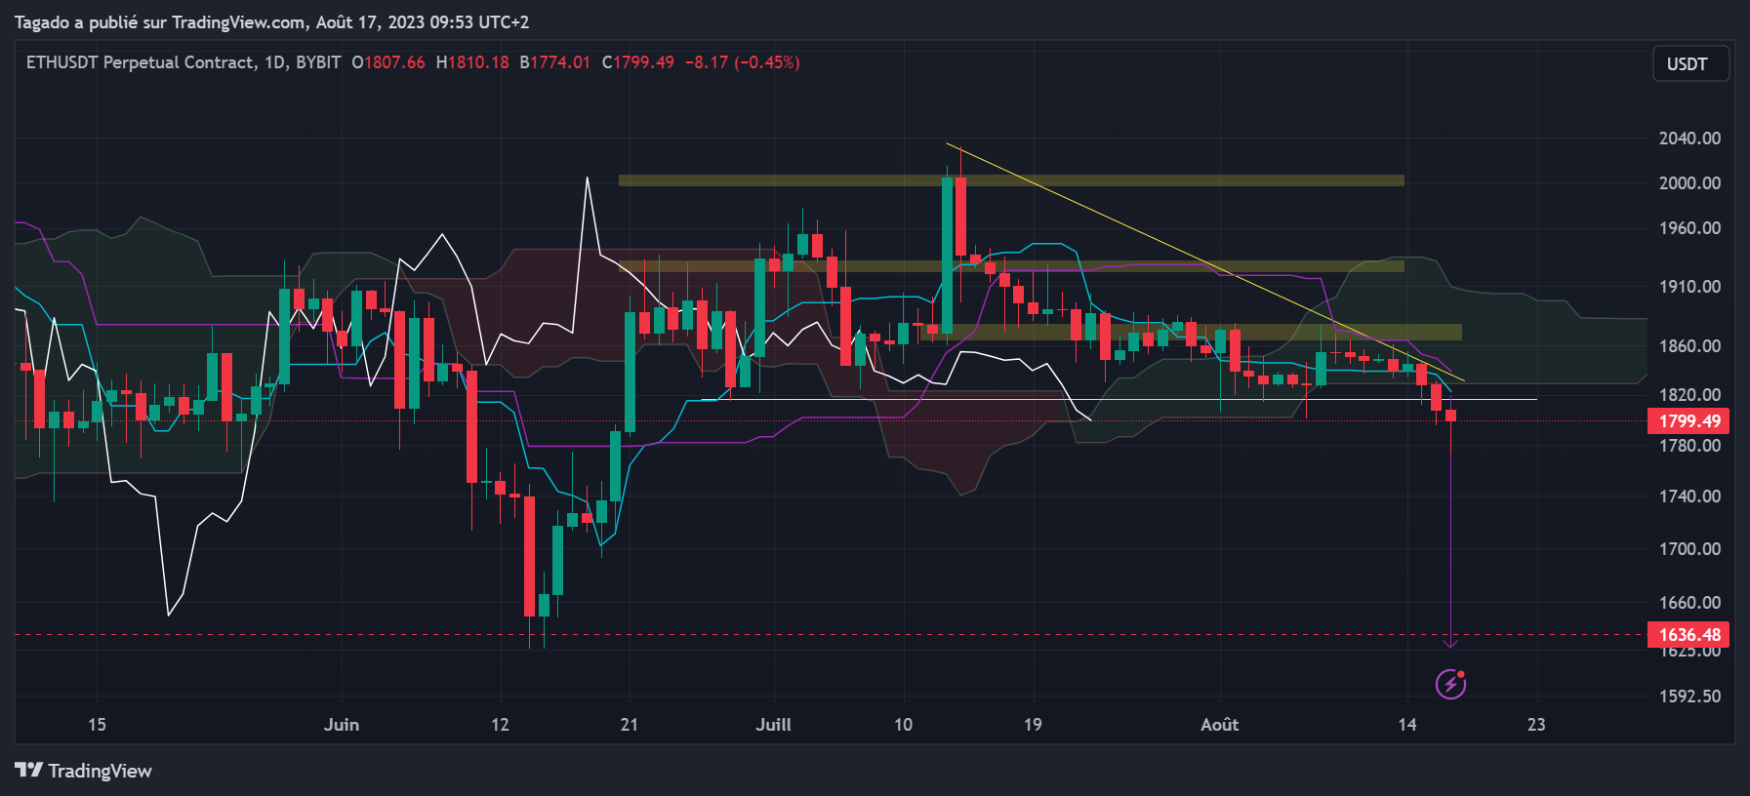Image resolution: width=1750 pixels, height=796 pixels.
Task: Click the 19 date label on time axis
Action: click(x=1033, y=725)
